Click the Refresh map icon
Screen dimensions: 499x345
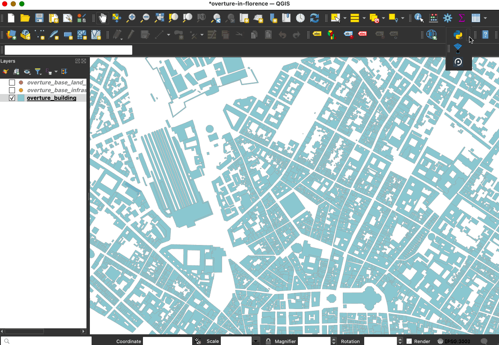click(x=315, y=18)
